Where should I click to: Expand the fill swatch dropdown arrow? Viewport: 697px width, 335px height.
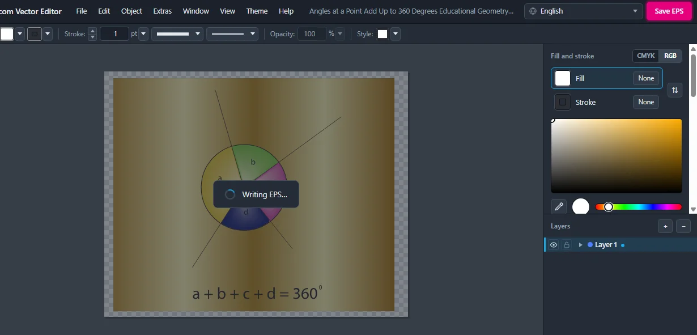20,34
